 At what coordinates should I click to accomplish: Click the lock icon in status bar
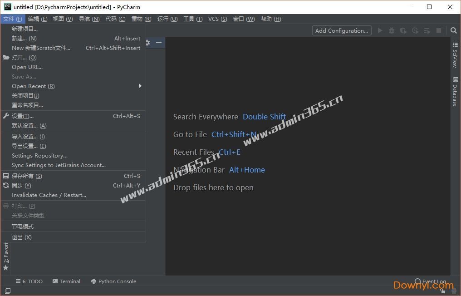[443, 291]
